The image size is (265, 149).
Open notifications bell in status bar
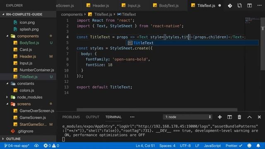(x=258, y=146)
